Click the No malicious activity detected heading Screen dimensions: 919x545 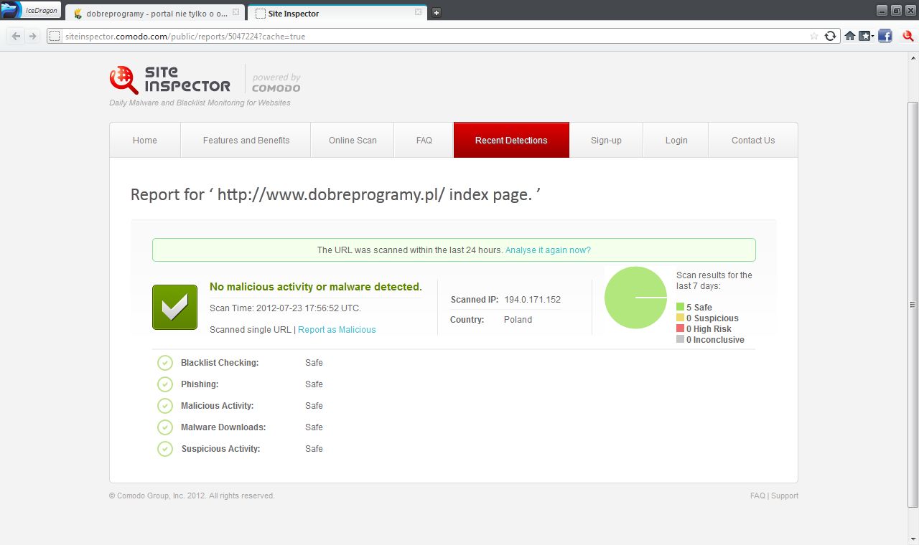click(316, 287)
